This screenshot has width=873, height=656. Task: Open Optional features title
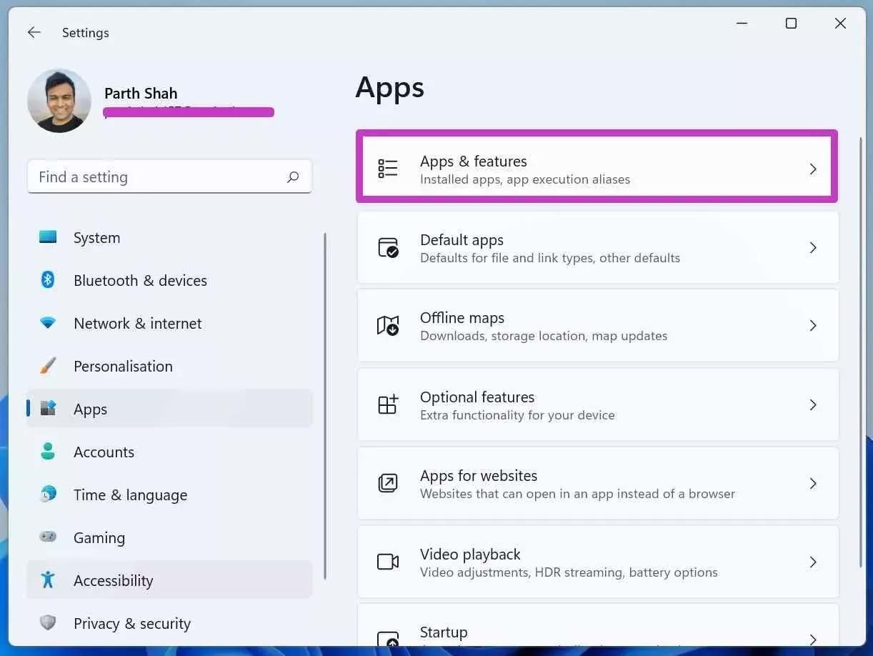click(x=477, y=397)
